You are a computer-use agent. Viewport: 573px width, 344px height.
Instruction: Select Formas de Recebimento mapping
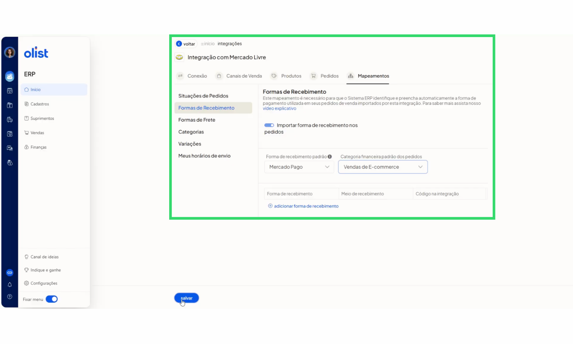tap(213, 108)
